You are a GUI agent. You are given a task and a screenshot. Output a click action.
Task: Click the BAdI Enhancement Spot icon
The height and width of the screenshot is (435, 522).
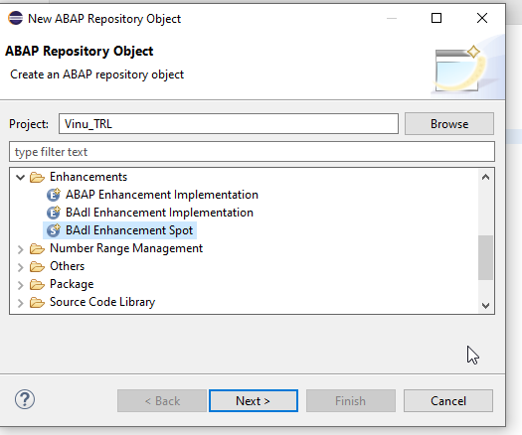pyautogui.click(x=54, y=230)
